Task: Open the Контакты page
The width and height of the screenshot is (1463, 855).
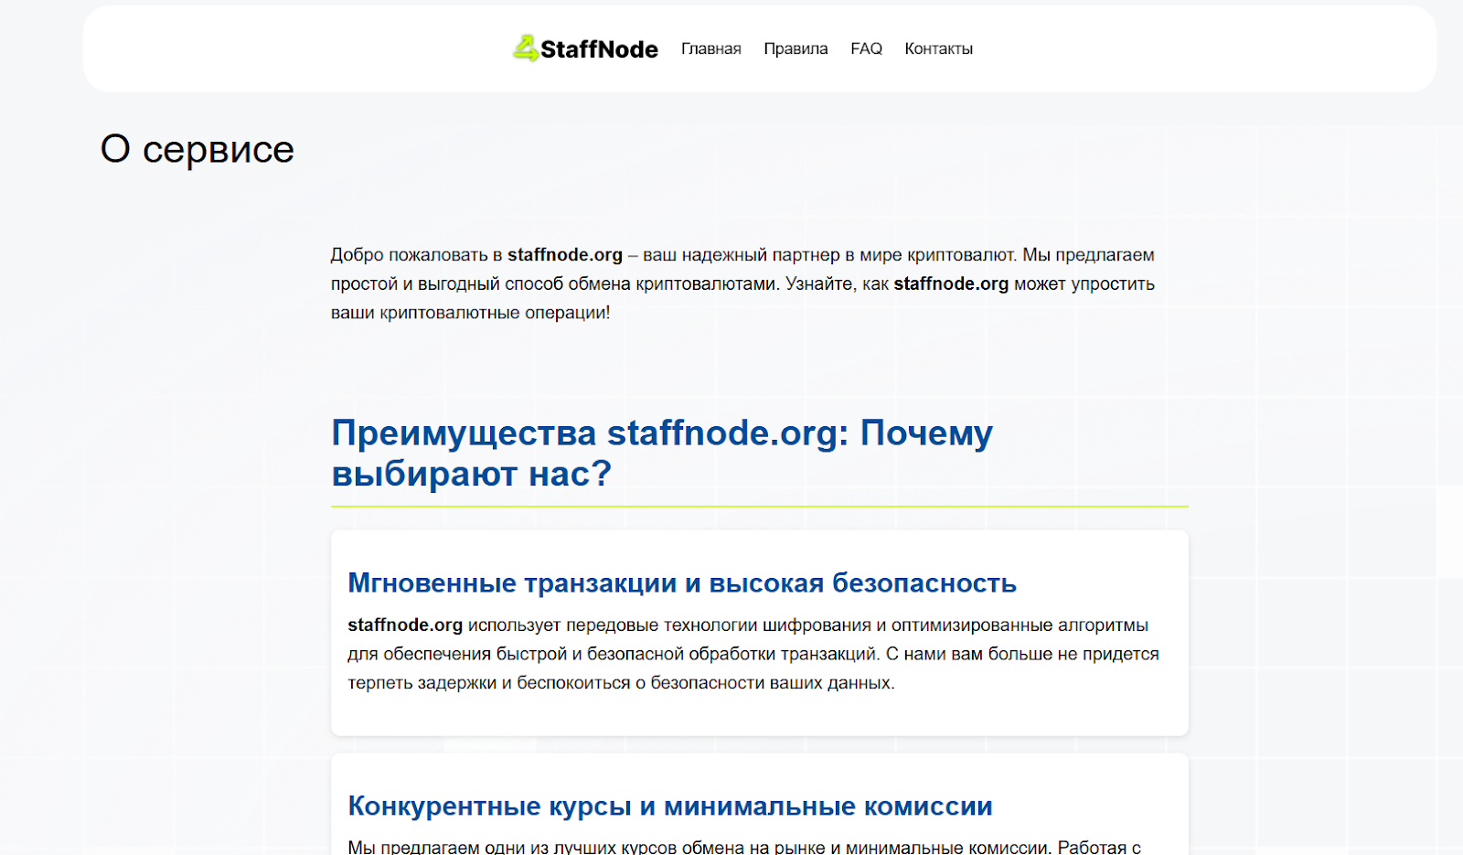Action: pos(938,48)
